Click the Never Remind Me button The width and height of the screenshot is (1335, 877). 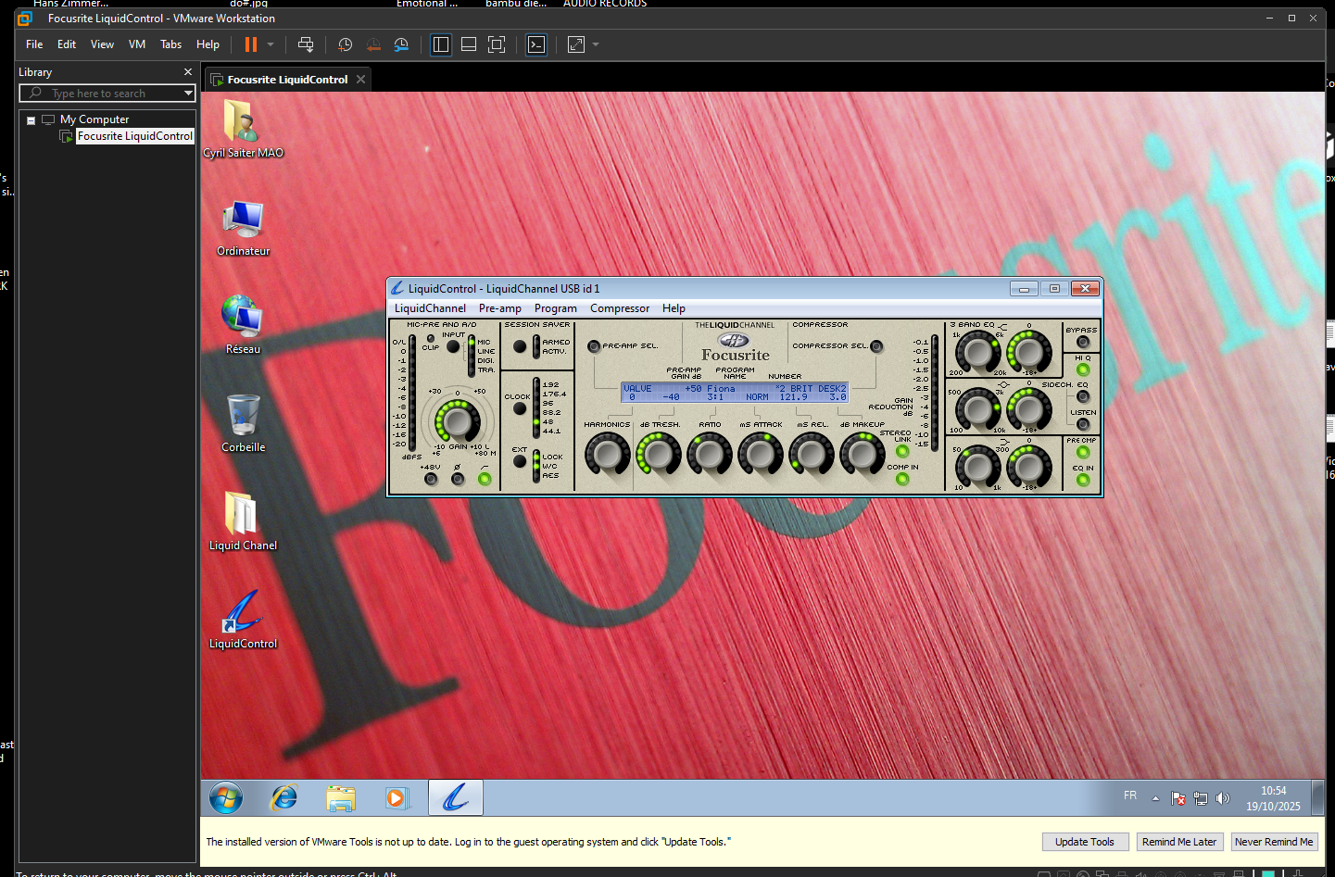point(1274,842)
